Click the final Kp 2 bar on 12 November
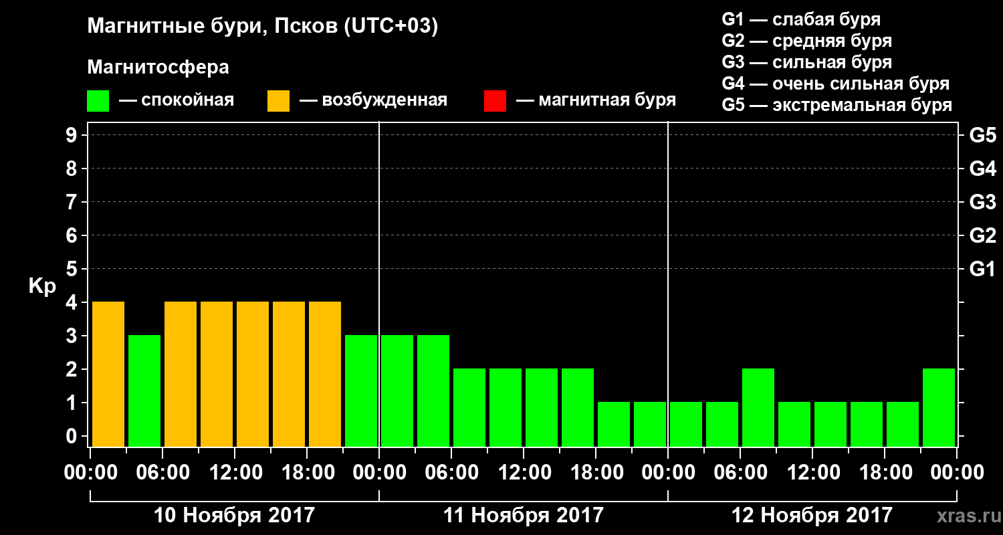The width and height of the screenshot is (1003, 535). tap(939, 407)
